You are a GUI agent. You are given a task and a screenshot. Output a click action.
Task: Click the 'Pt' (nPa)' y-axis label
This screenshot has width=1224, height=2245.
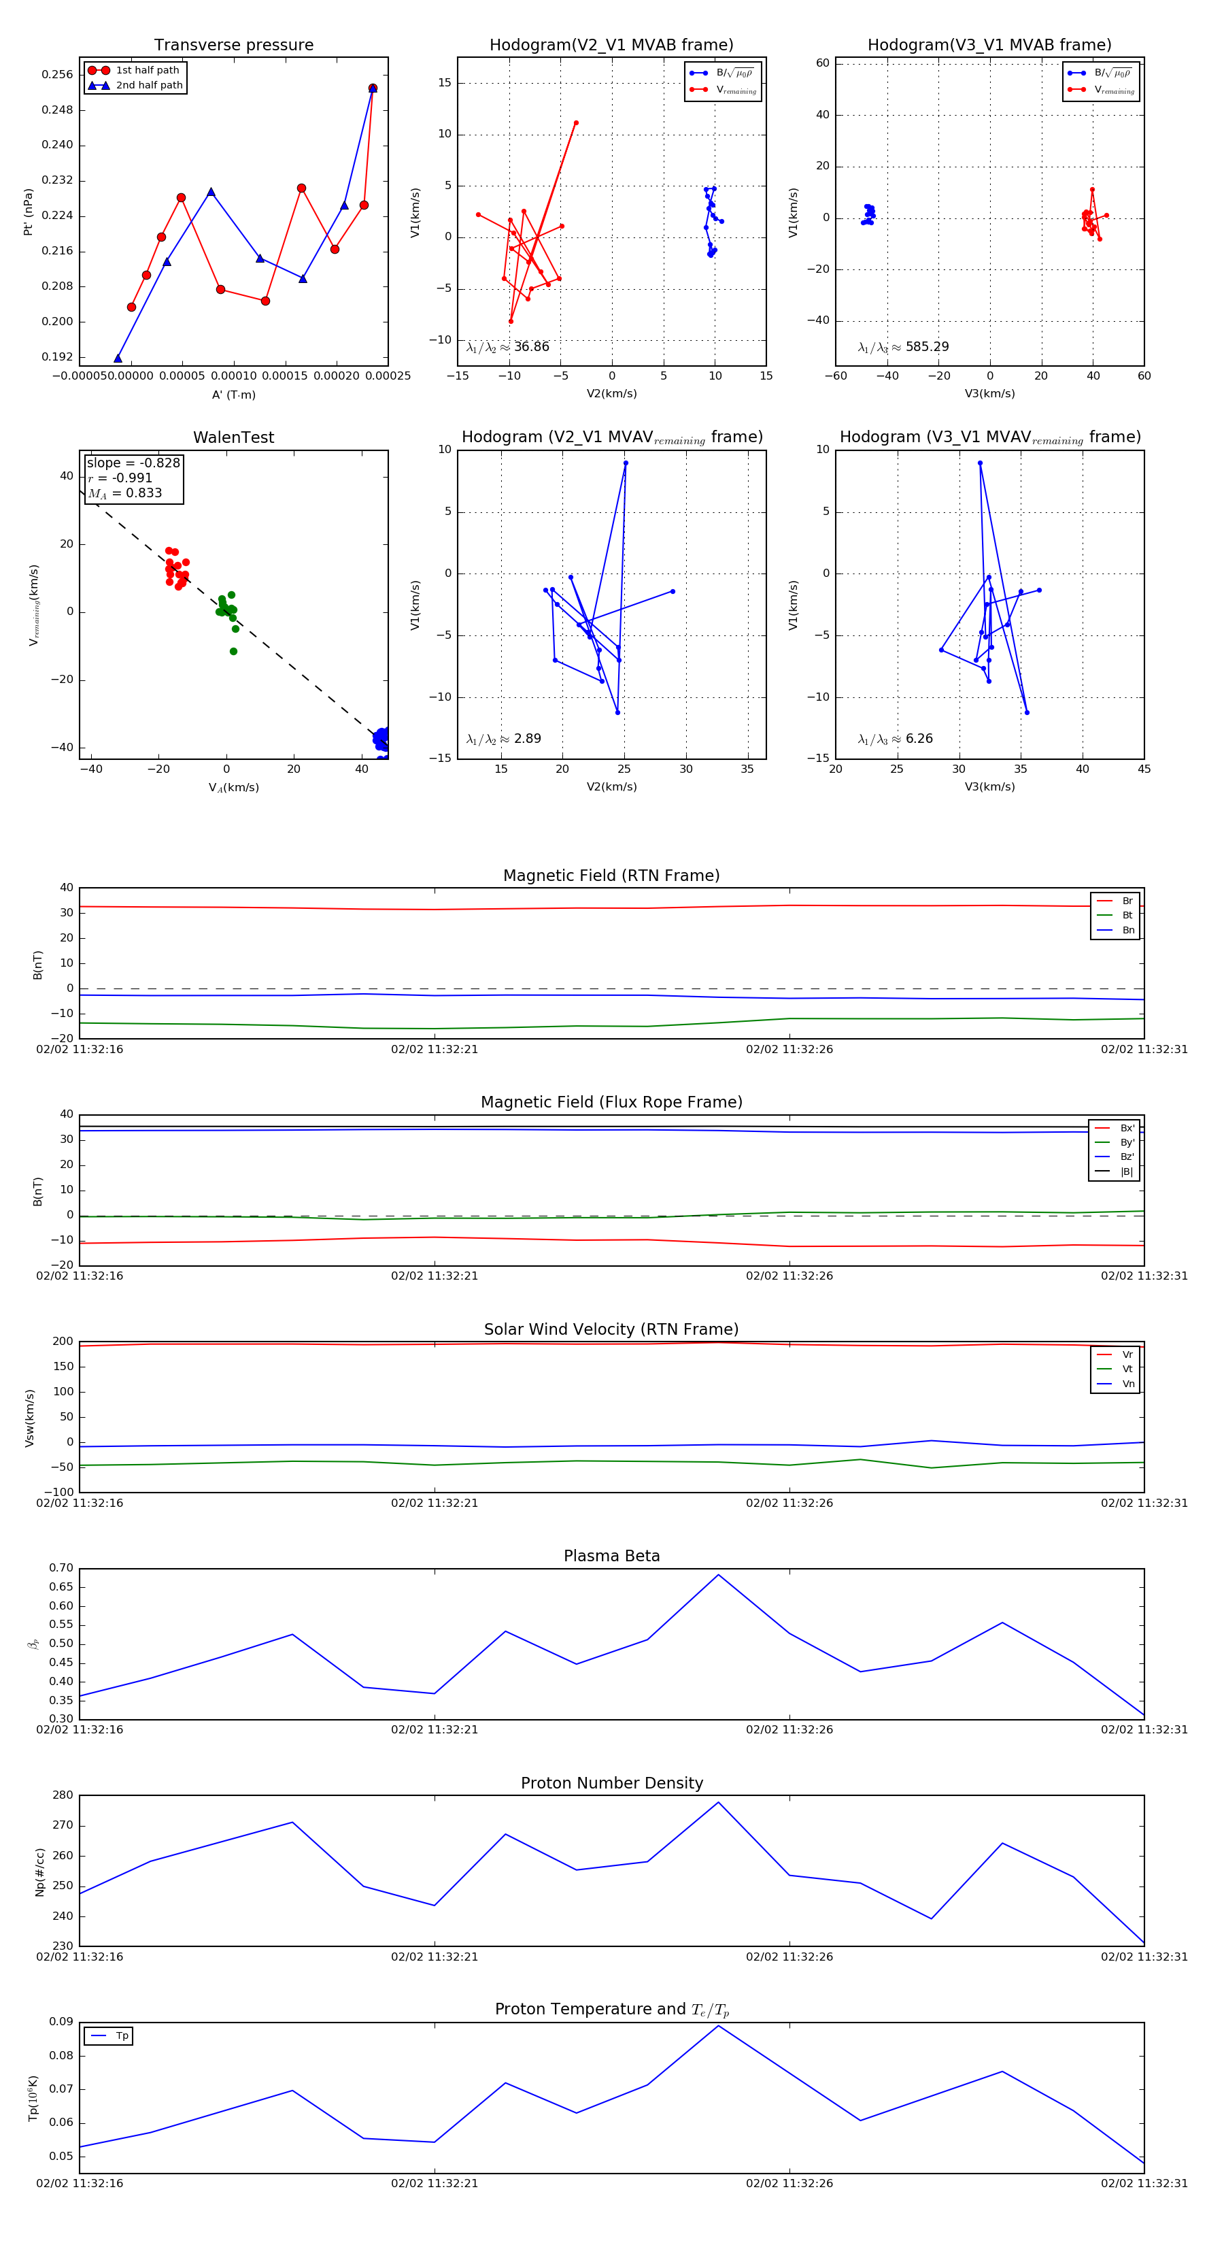(28, 212)
